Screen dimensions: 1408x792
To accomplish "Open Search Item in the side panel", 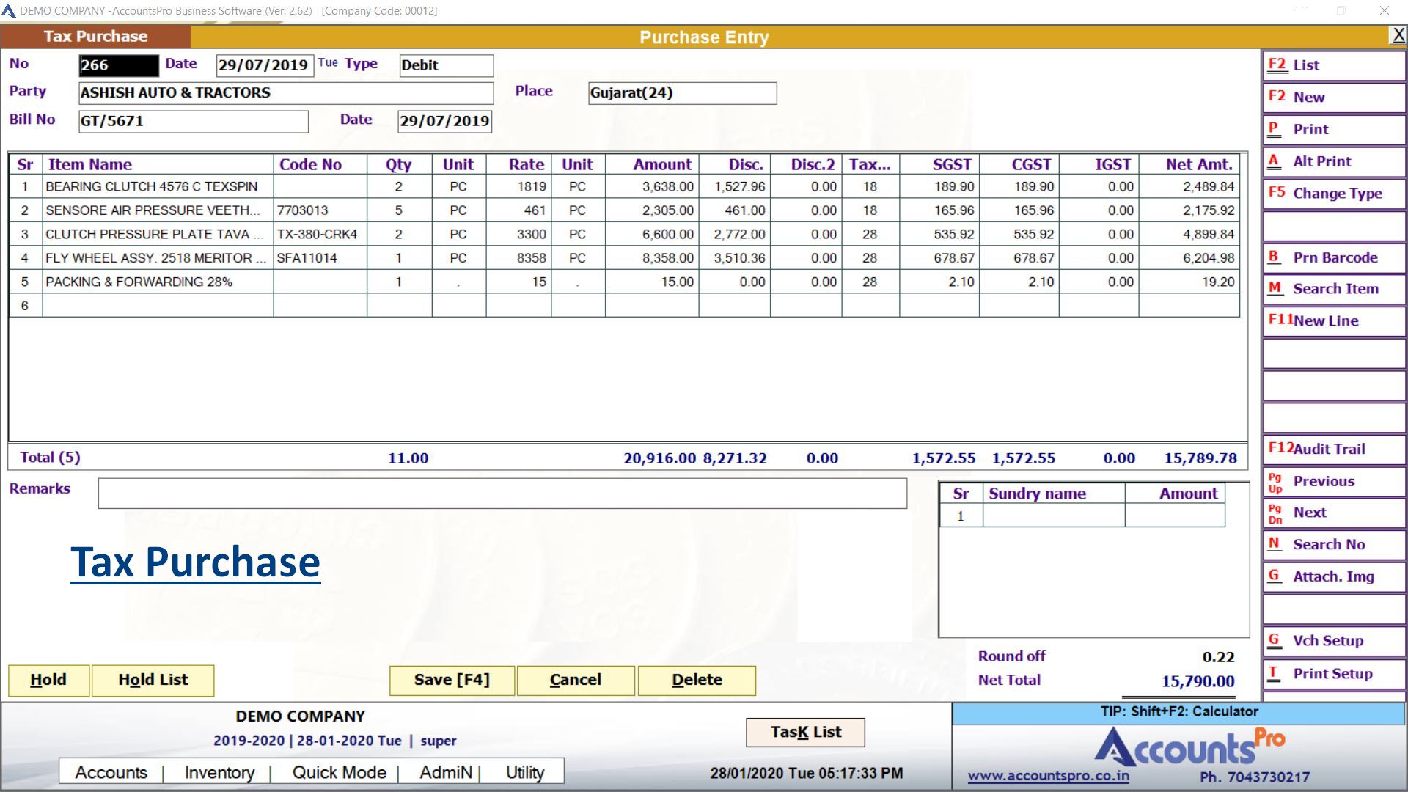I will (x=1333, y=290).
